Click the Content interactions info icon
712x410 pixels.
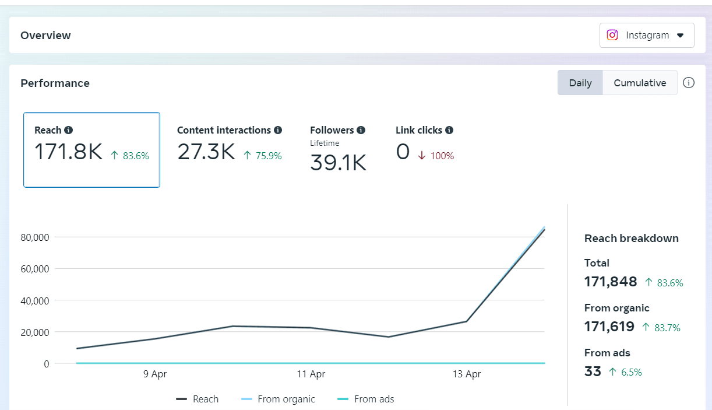(x=278, y=130)
